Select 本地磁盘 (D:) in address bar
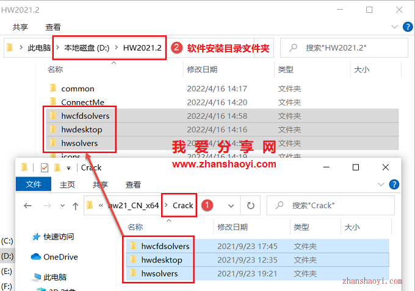415x291 pixels. coord(87,48)
